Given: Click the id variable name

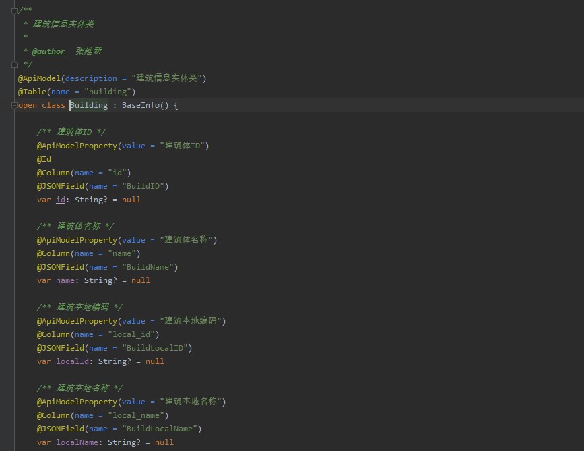Looking at the screenshot, I should 60,200.
